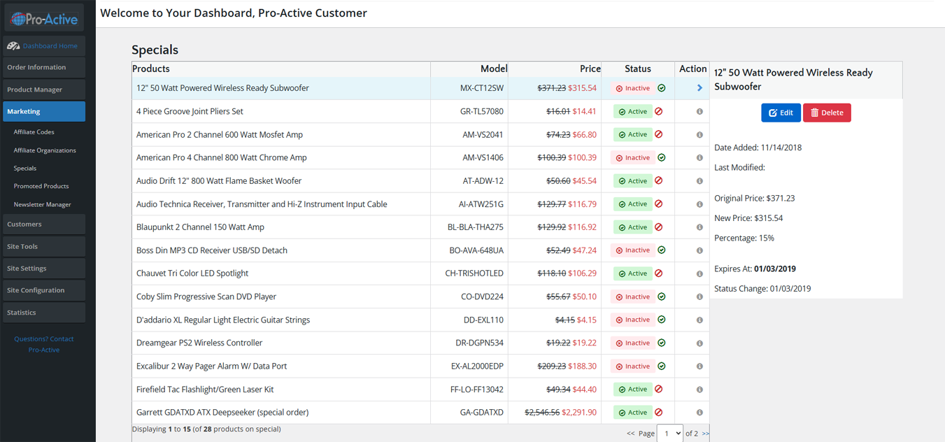Deactivate the Audio Drift Woofer special via red icon
945x442 pixels.
659,180
